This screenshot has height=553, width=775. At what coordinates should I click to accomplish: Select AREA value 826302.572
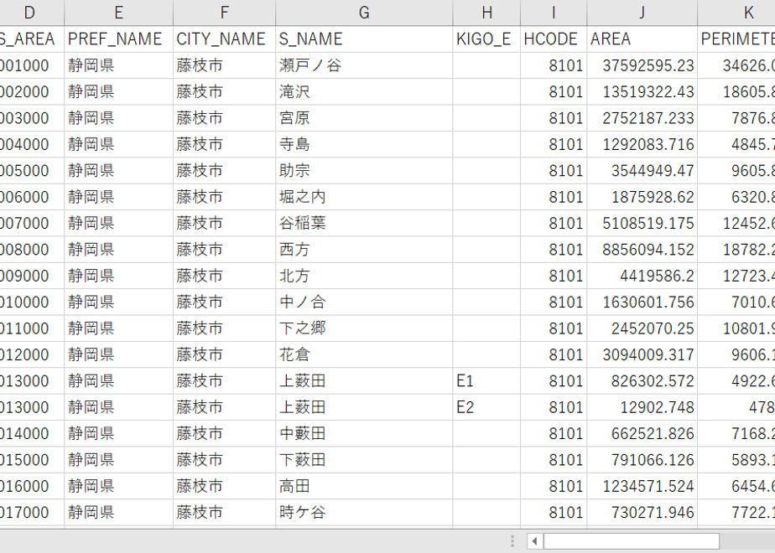point(642,380)
